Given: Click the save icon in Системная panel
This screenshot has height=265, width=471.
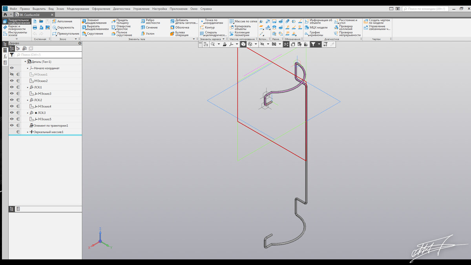Looking at the screenshot, I should click(47, 21).
